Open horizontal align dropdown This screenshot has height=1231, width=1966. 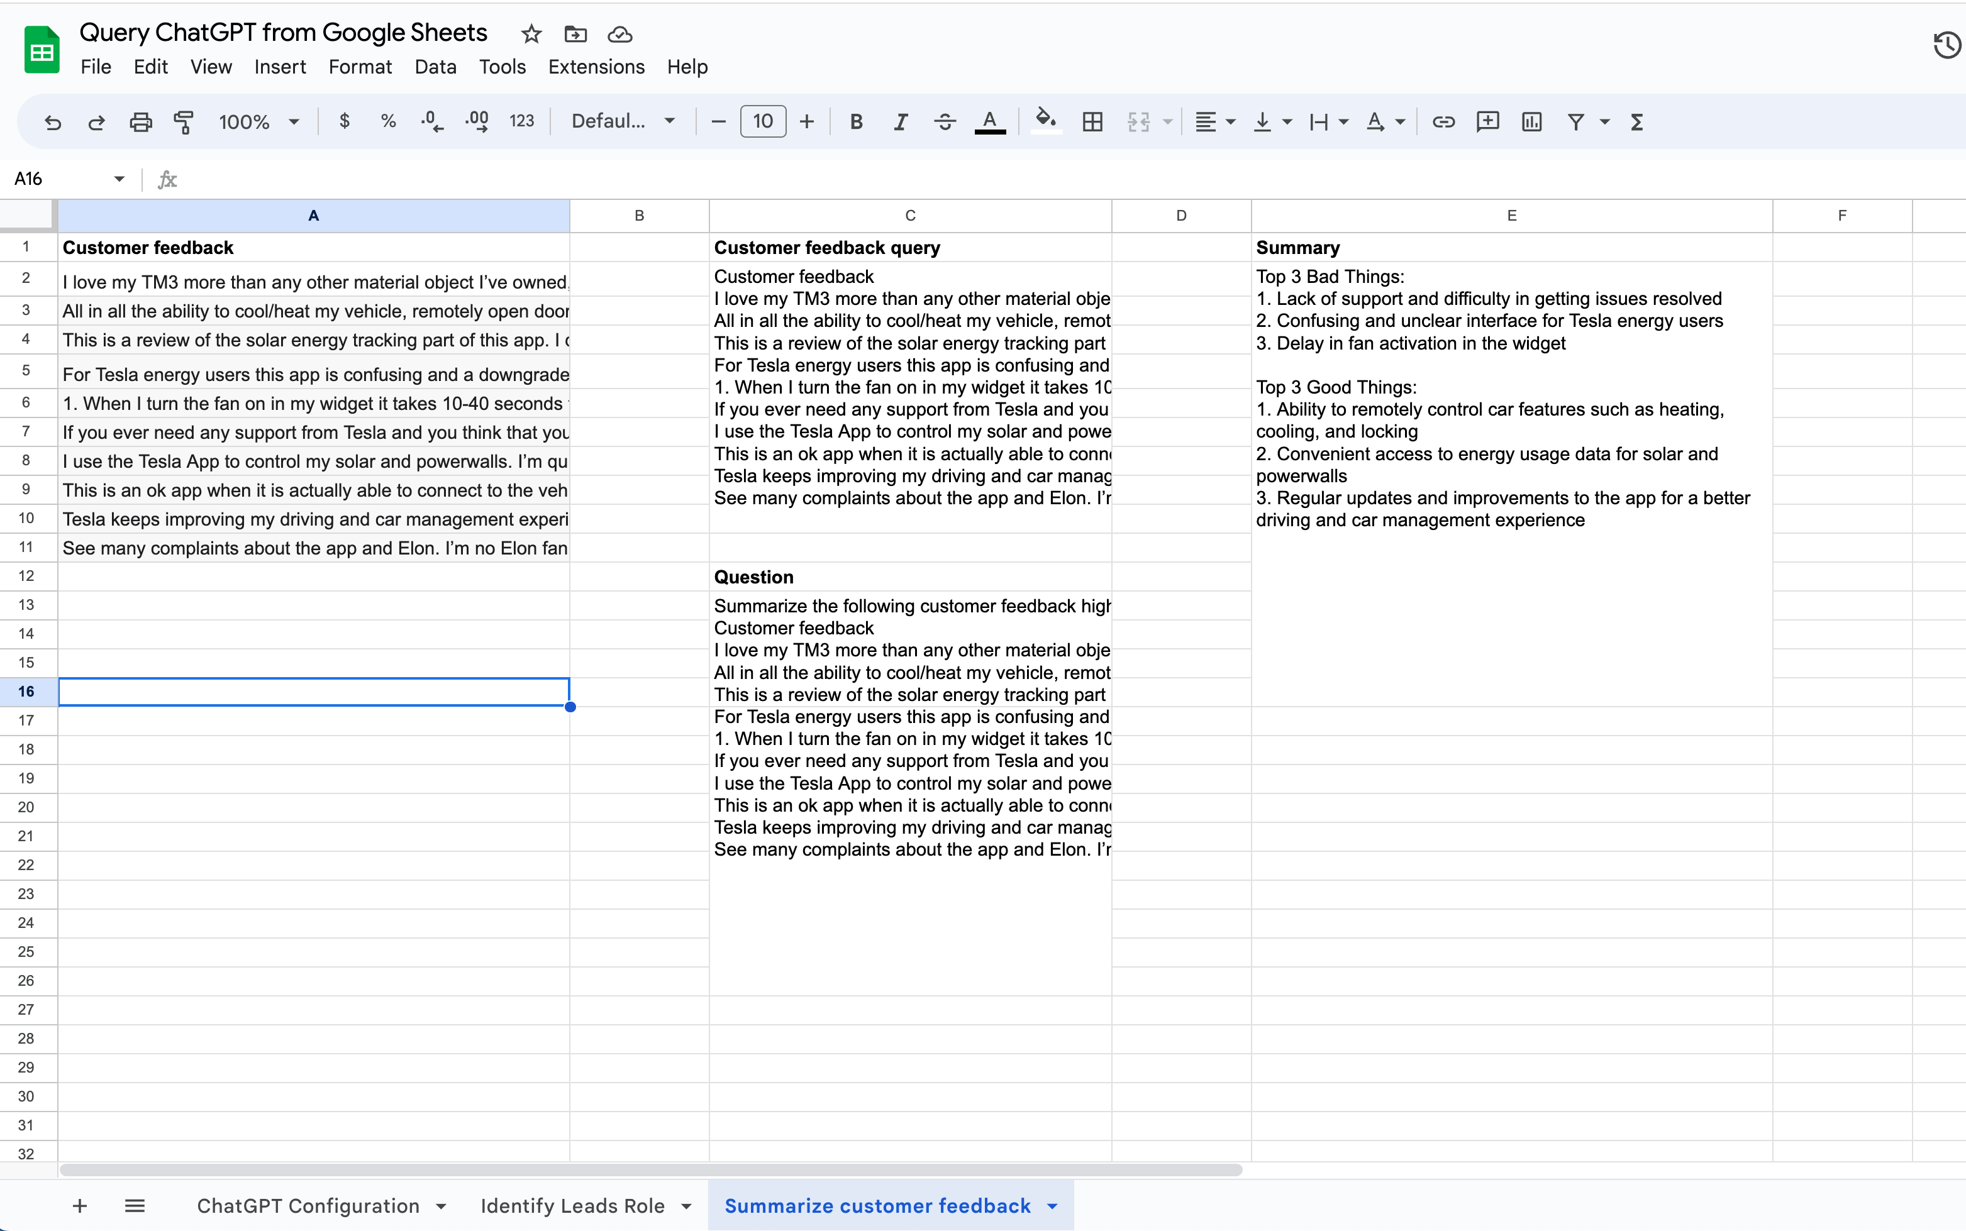1214,122
